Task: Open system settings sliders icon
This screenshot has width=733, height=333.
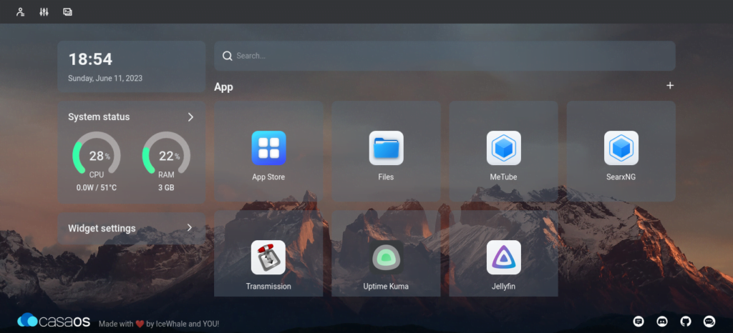Action: point(44,12)
